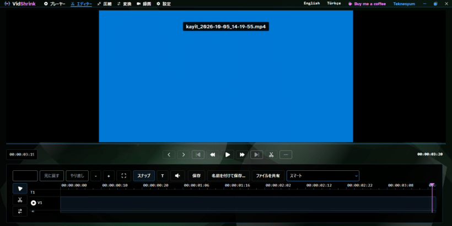Play the video
Image resolution: width=452 pixels, height=226 pixels.
click(x=228, y=155)
